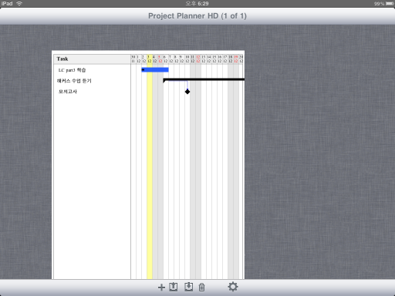Tap the Project Planner HD title

(x=197, y=16)
